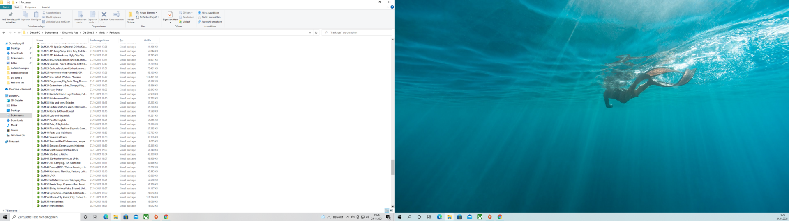Click Ausschneiden scissors in ribbon

click(51, 13)
